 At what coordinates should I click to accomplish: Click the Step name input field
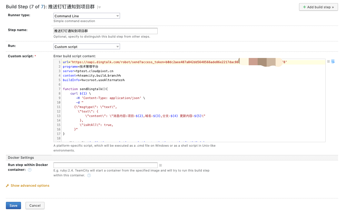[106, 31]
